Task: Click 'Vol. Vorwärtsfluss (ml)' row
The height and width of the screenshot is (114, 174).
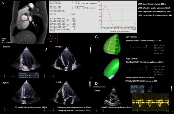Action: coord(64,20)
